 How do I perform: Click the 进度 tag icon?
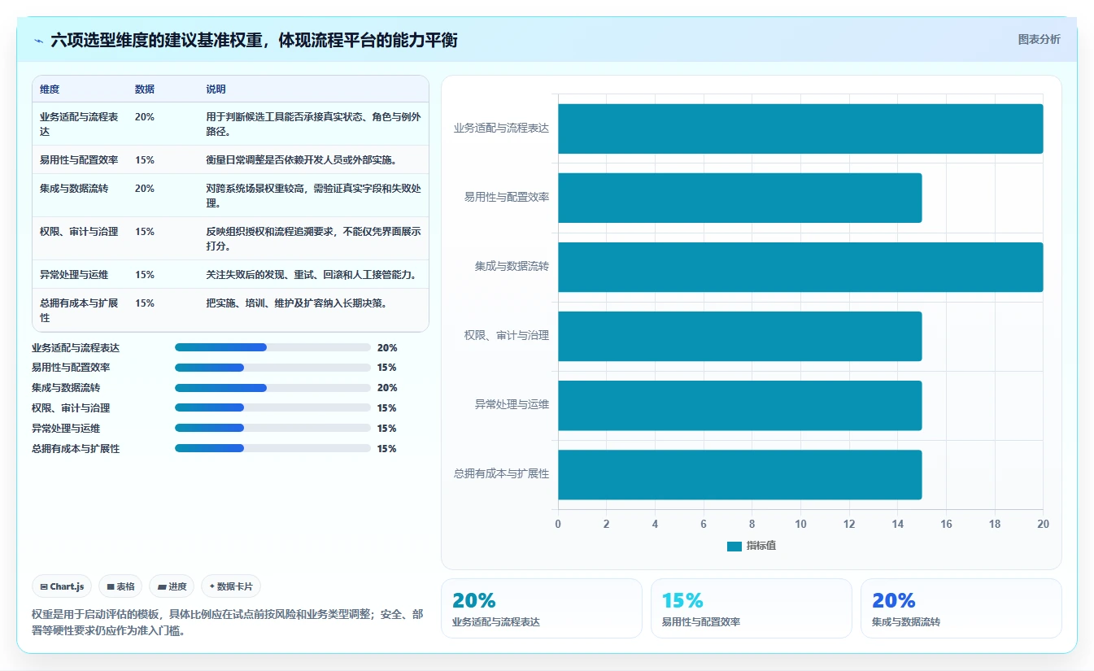(x=162, y=586)
